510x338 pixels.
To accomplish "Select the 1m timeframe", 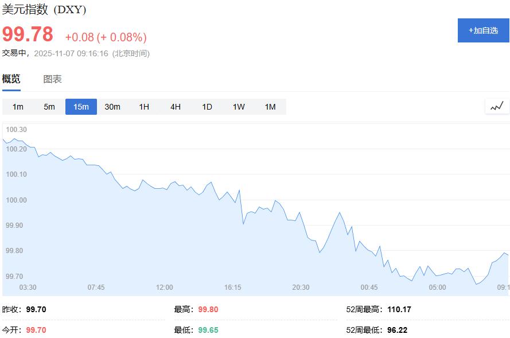I will pos(17,106).
